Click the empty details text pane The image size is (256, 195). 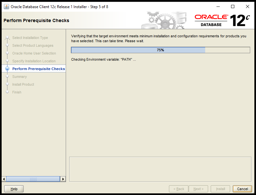click(x=160, y=169)
